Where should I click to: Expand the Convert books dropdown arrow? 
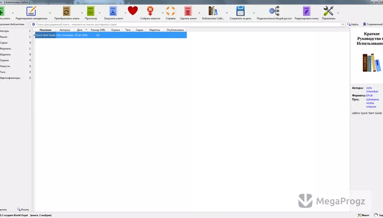click(x=82, y=13)
